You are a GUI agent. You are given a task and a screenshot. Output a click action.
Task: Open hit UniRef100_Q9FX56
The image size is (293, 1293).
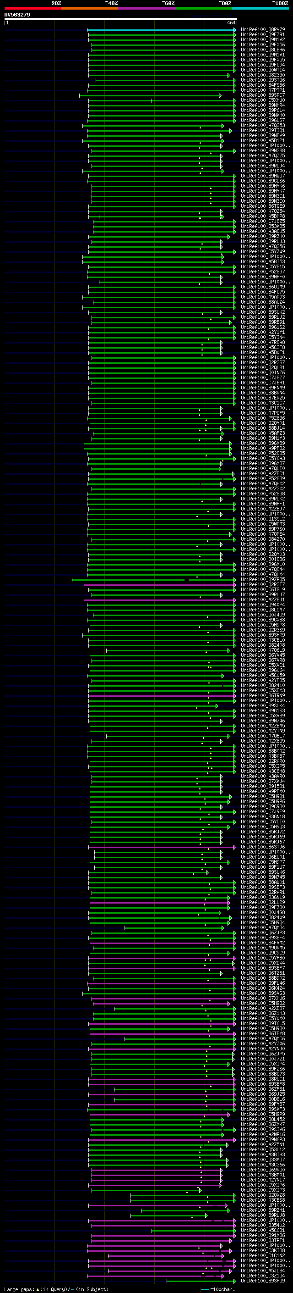(263, 44)
